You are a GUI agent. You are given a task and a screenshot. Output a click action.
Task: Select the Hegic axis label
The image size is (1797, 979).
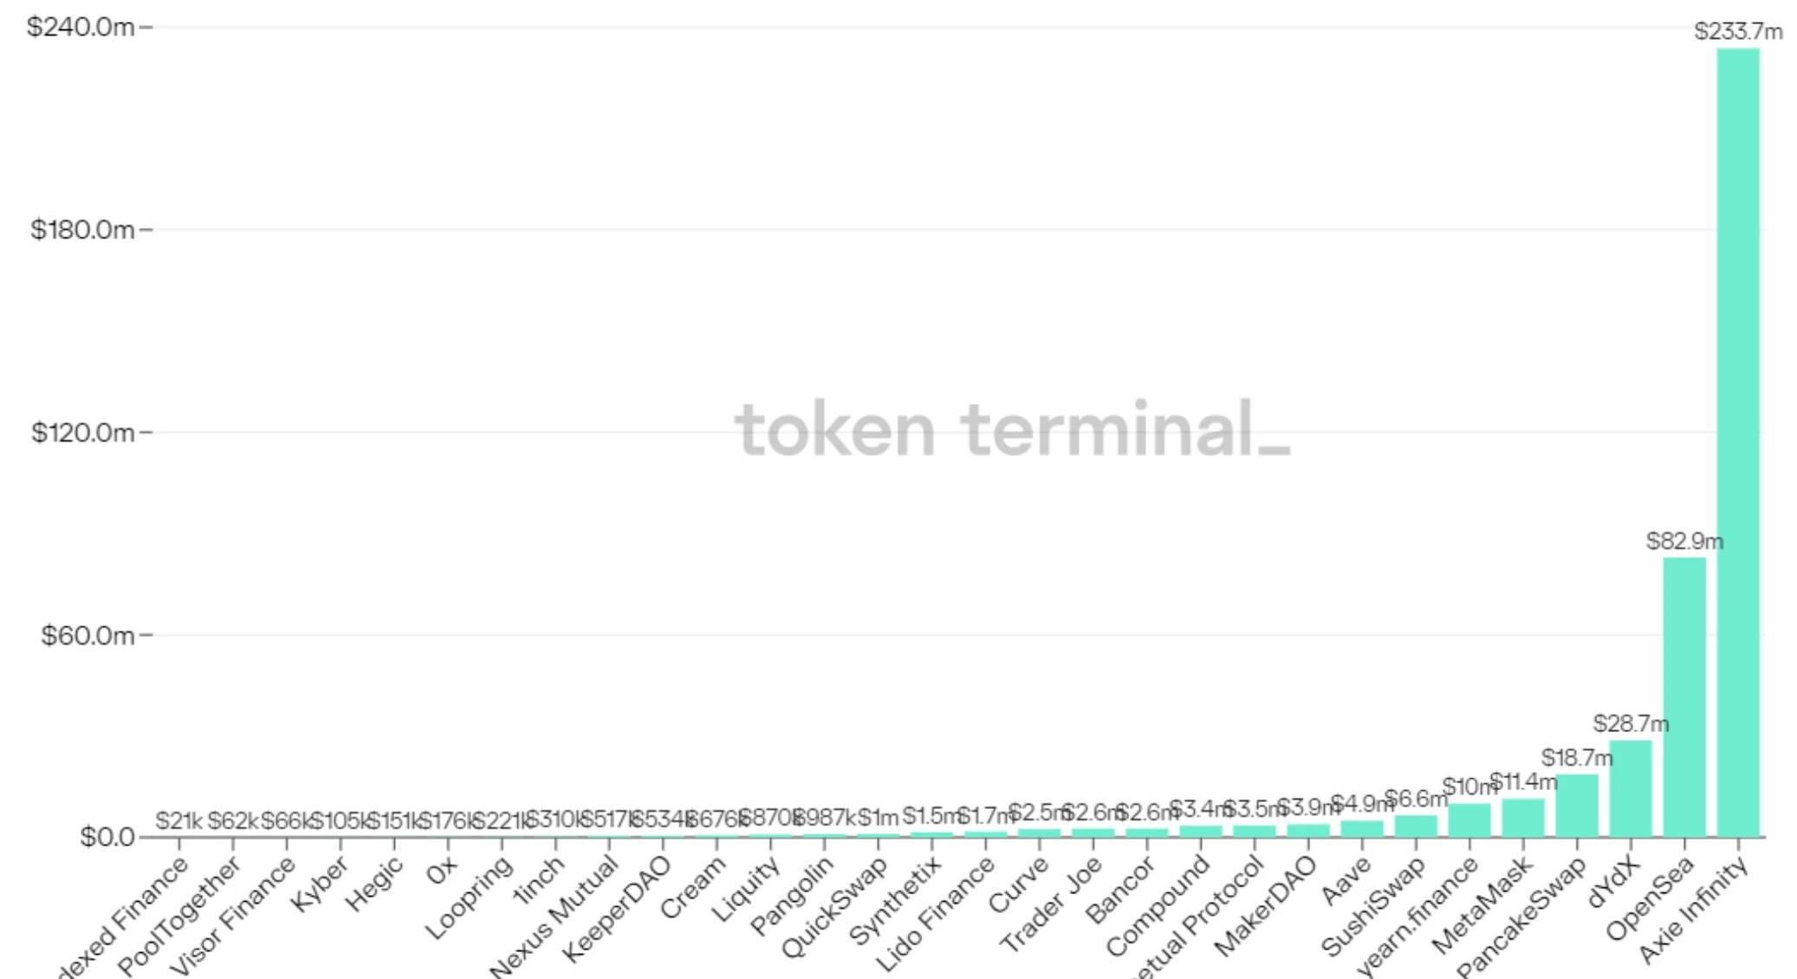tap(374, 884)
